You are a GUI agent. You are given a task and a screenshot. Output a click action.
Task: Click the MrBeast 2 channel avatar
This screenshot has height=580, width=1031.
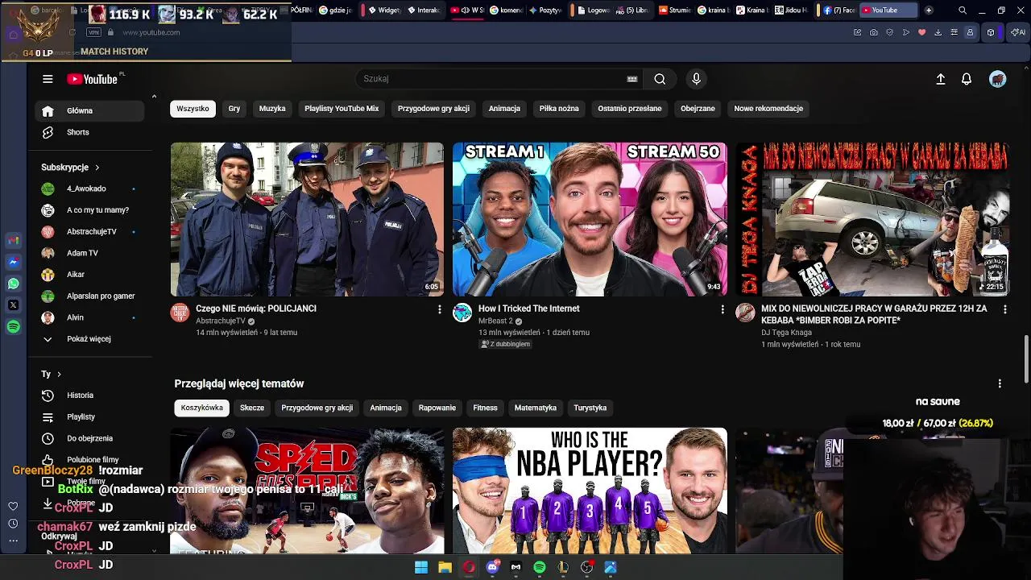[x=462, y=313]
